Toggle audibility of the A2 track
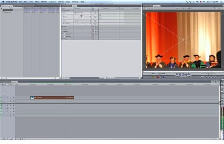This screenshot has width=224, height=144. coord(1,108)
